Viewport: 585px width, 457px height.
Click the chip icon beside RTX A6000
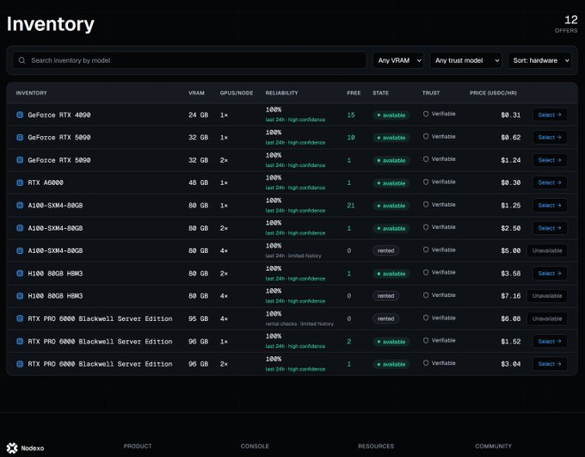pyautogui.click(x=20, y=182)
